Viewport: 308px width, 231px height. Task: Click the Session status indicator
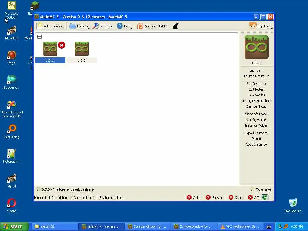214,197
